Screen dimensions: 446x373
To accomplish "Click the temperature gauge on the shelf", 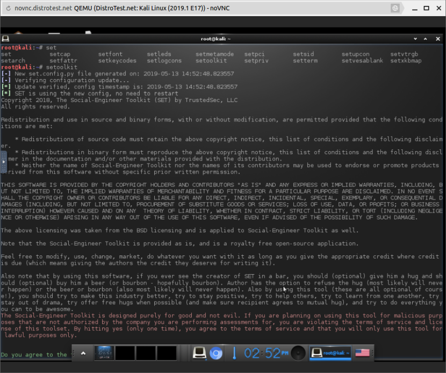I will tap(234, 353).
